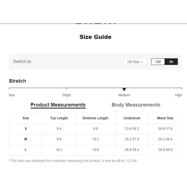Click the Waist Size column header
Viewport: 187px width, 187px height.
(x=165, y=118)
